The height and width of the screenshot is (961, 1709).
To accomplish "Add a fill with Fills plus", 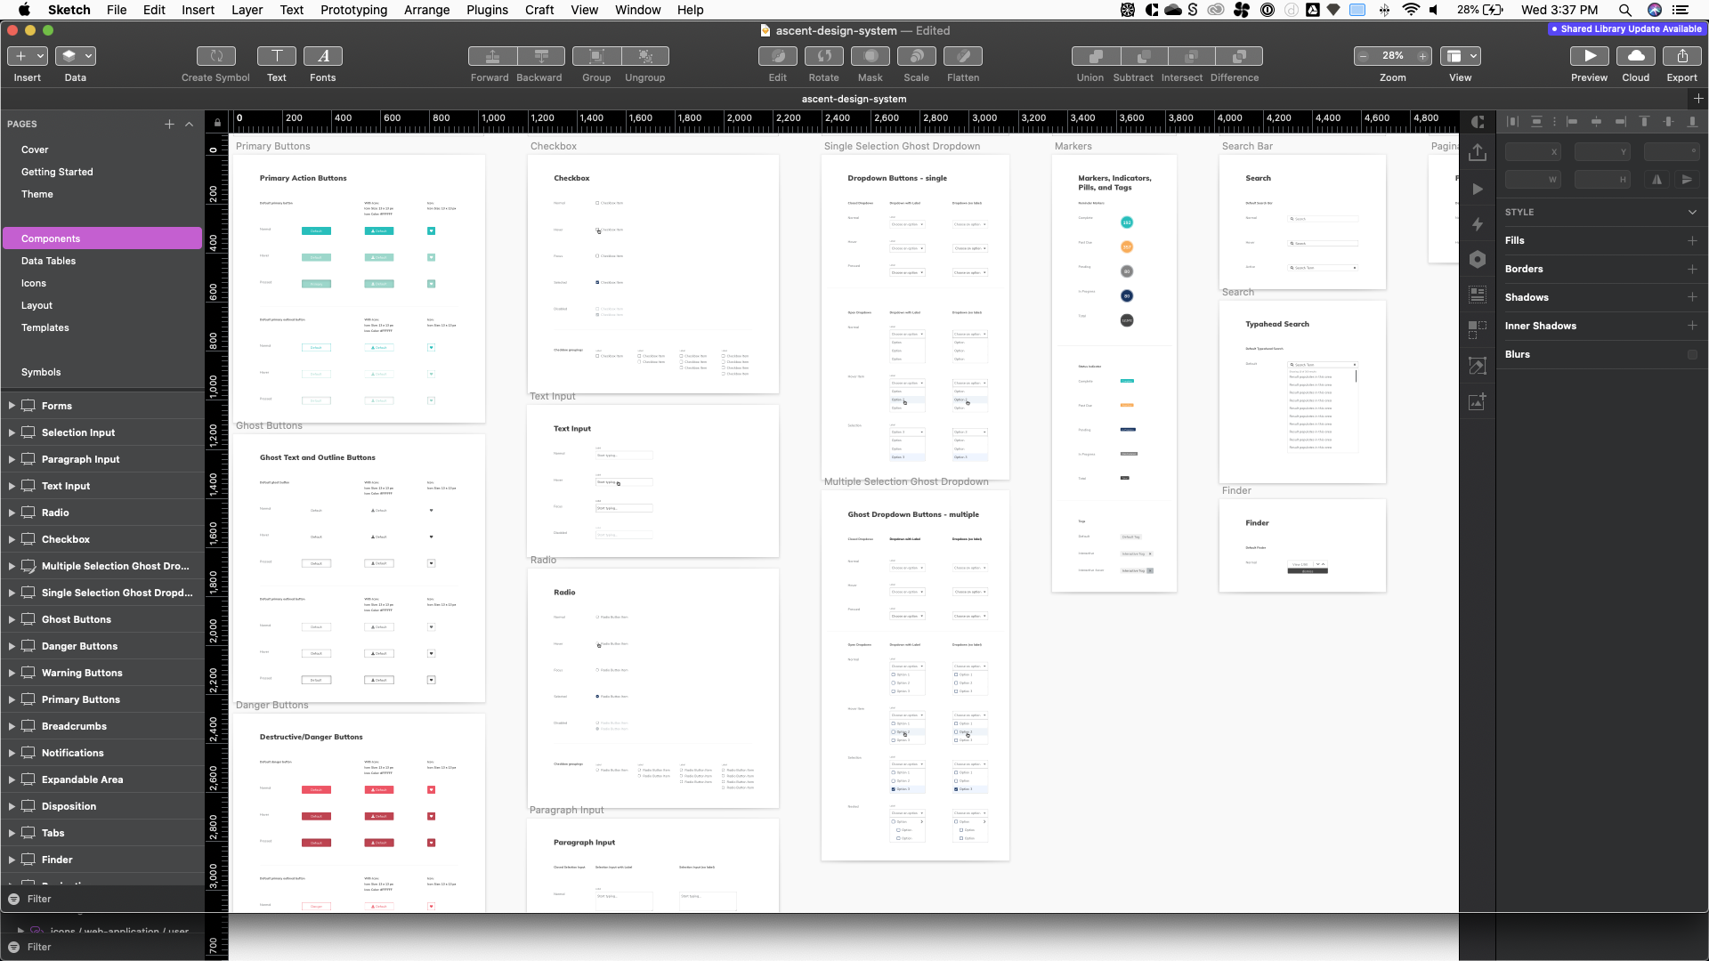I will 1692,240.
